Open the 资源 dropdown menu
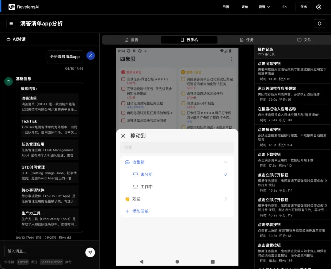Screen dimensions: 331x269 [x=264, y=7]
